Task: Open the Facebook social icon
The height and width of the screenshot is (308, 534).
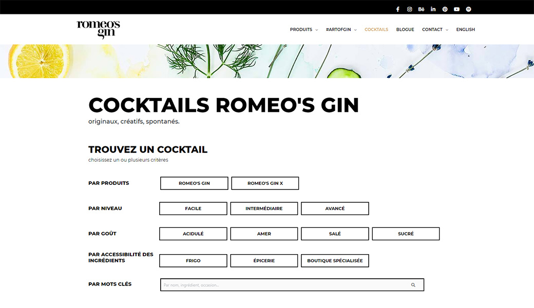Action: [x=397, y=9]
